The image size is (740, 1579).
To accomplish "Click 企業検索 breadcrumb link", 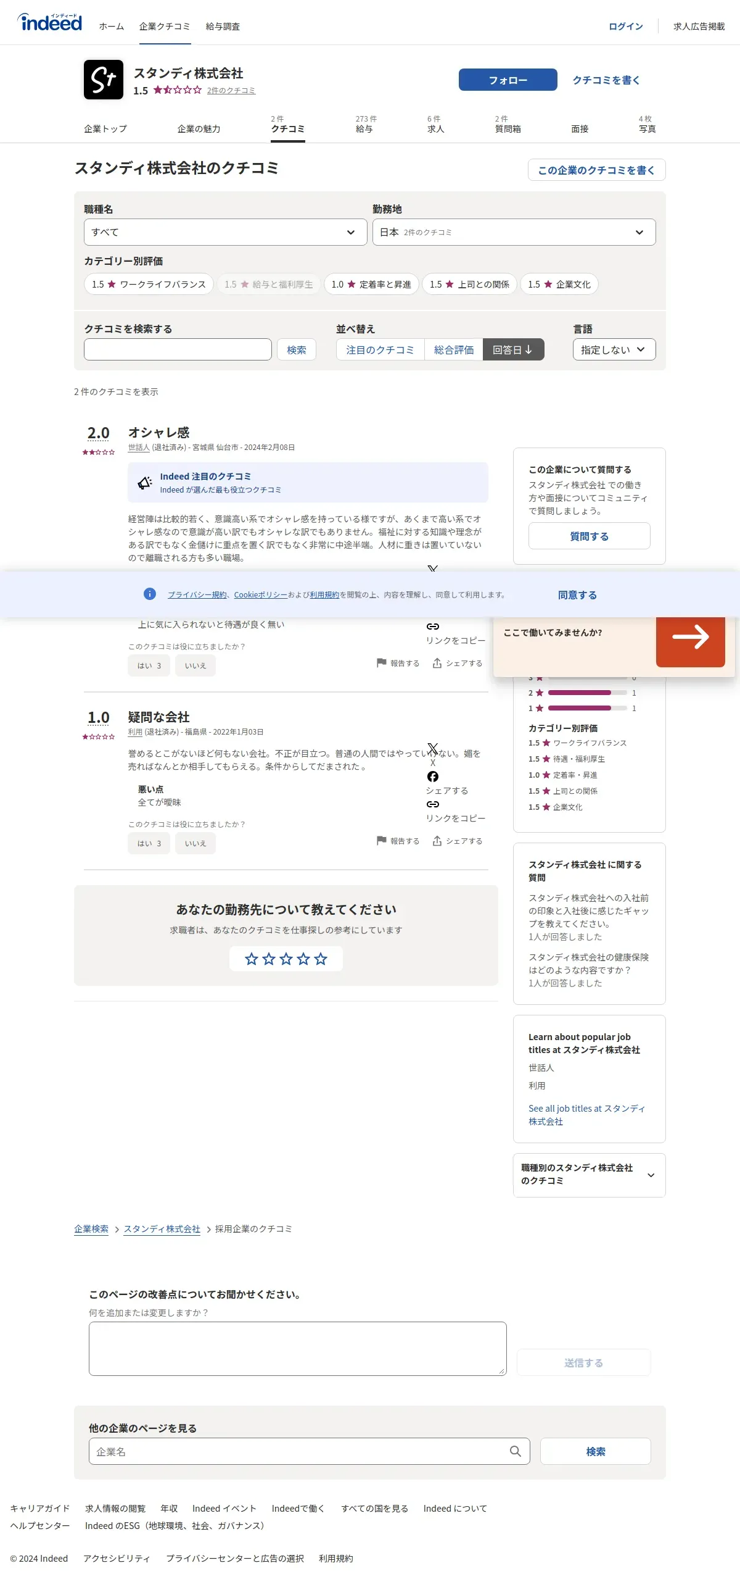I will [x=91, y=1228].
